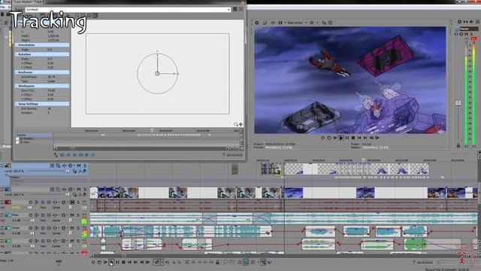Mute the second video track
This screenshot has width=481, height=271.
pos(79,189)
